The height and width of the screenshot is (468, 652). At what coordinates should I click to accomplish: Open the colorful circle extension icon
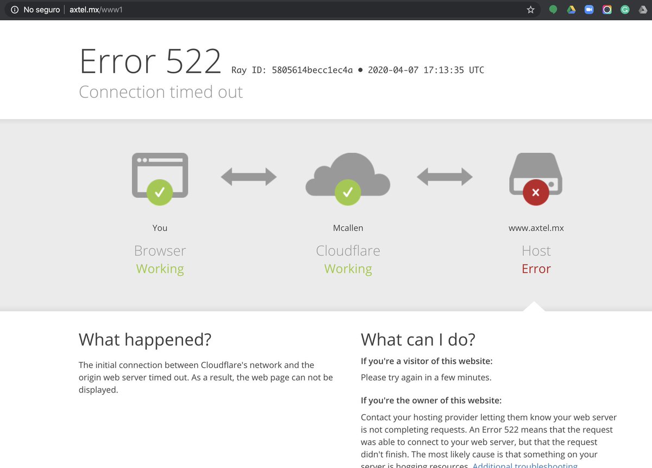(607, 10)
